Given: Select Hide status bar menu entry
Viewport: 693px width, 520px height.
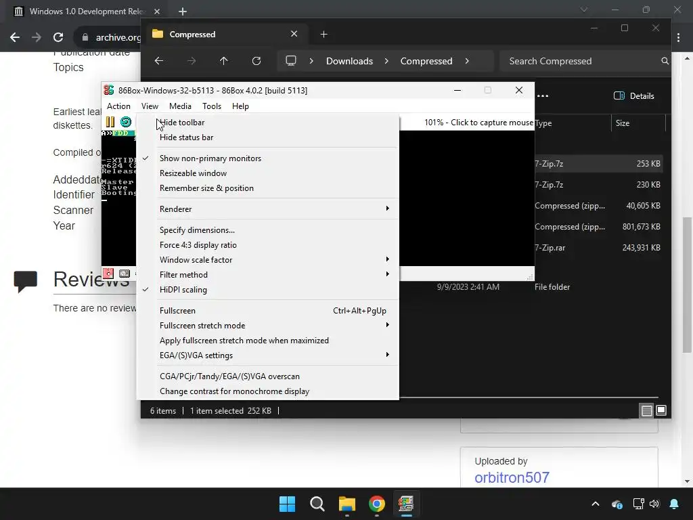Looking at the screenshot, I should 267,137.
